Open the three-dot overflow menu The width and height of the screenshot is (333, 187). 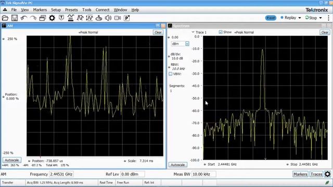(328, 18)
